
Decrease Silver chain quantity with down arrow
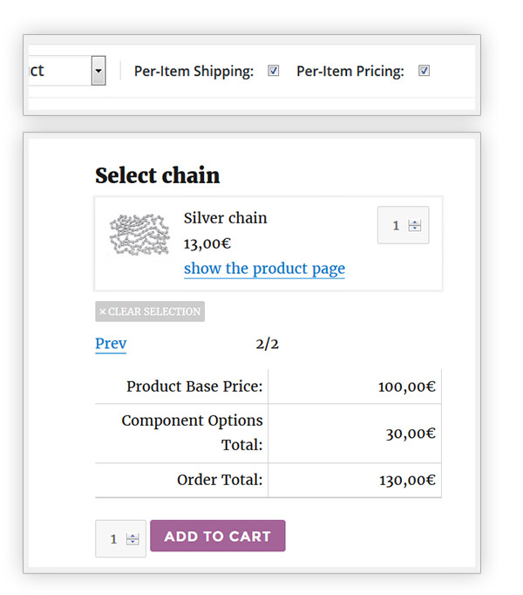[x=414, y=229]
